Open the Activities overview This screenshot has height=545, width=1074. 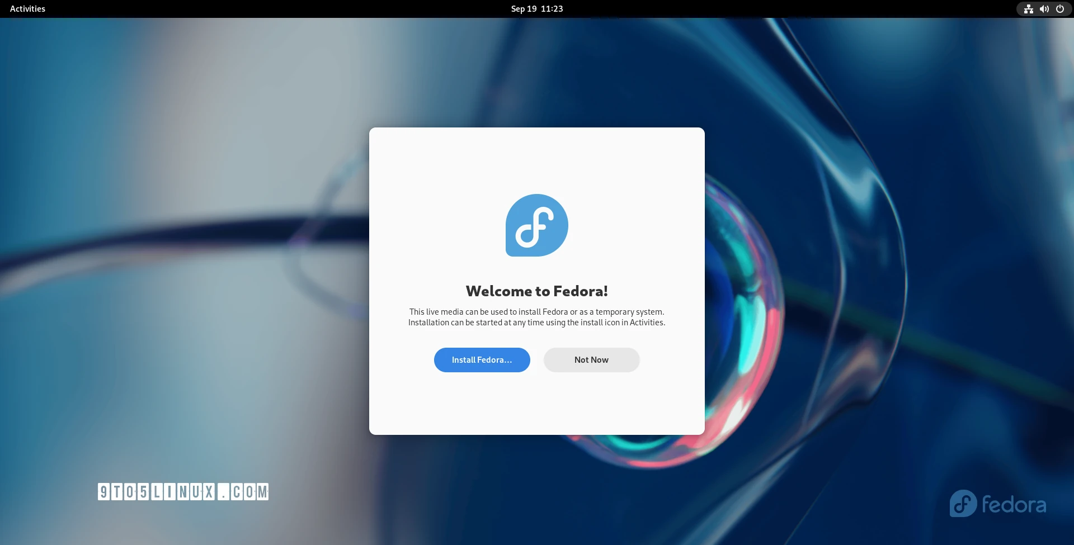pyautogui.click(x=26, y=8)
